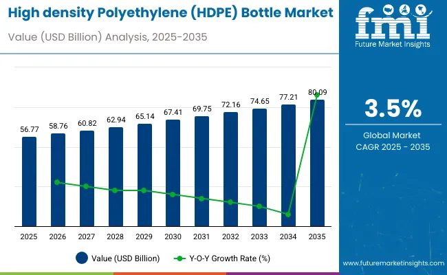Click the 2026 axis label
This screenshot has width=447, height=275.
tap(58, 236)
